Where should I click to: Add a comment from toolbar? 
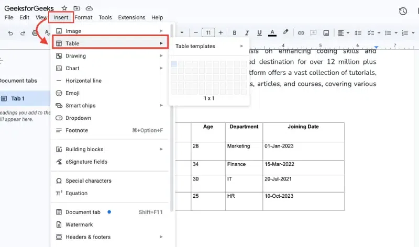[313, 33]
